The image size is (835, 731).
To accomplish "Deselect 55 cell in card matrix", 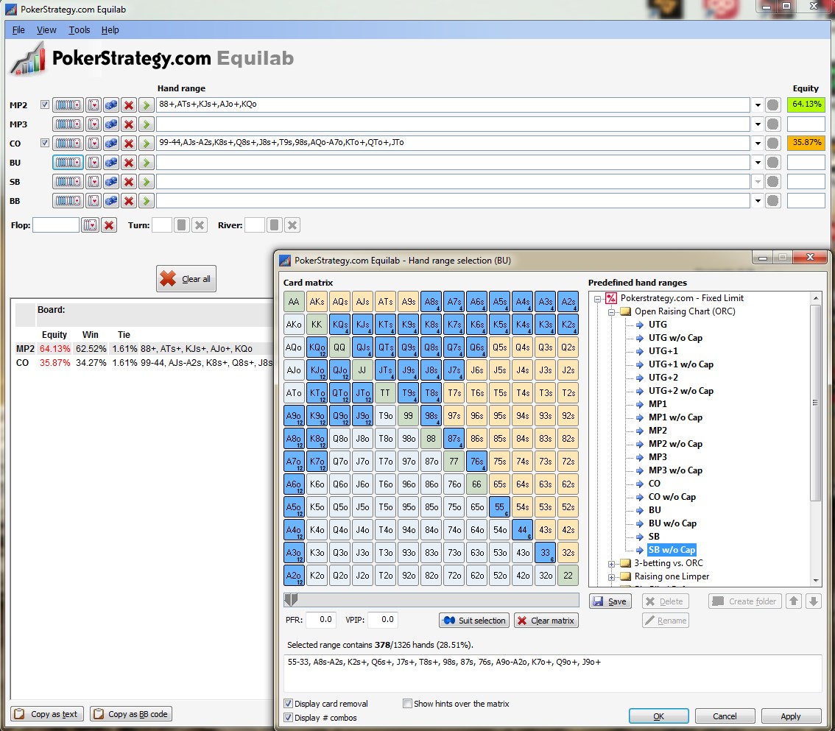I will [499, 507].
